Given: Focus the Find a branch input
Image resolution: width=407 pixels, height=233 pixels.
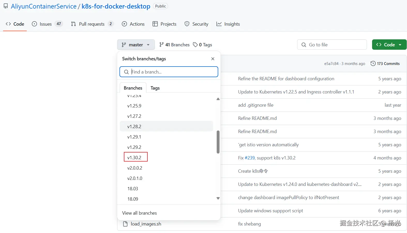Looking at the screenshot, I should (169, 72).
